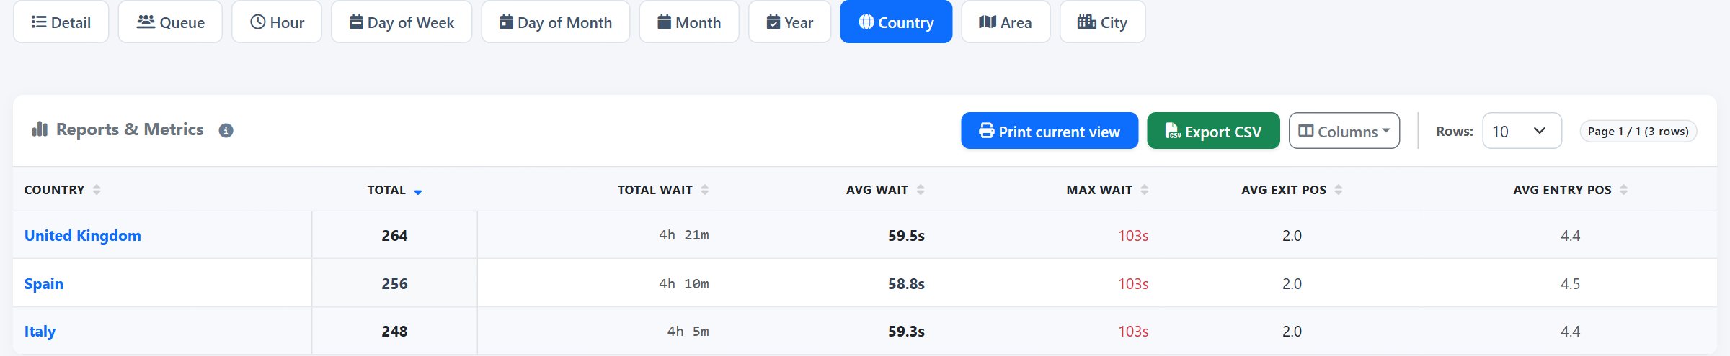Select the Country tab
The image size is (1730, 356).
click(896, 22)
